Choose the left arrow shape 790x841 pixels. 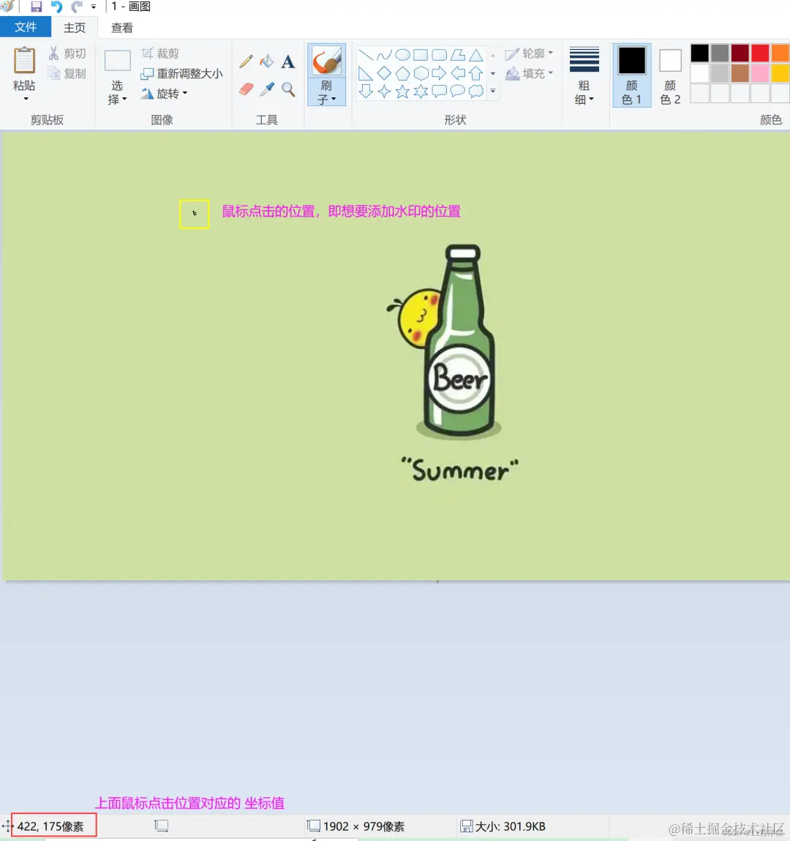click(458, 73)
